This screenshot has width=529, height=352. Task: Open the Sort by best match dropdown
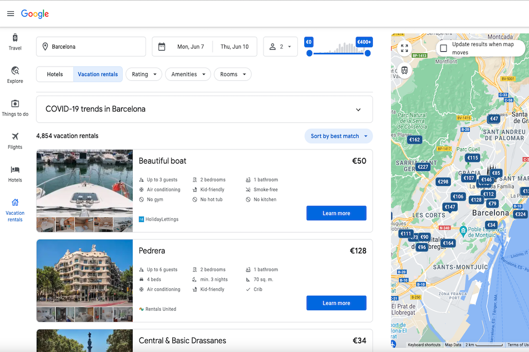click(339, 136)
